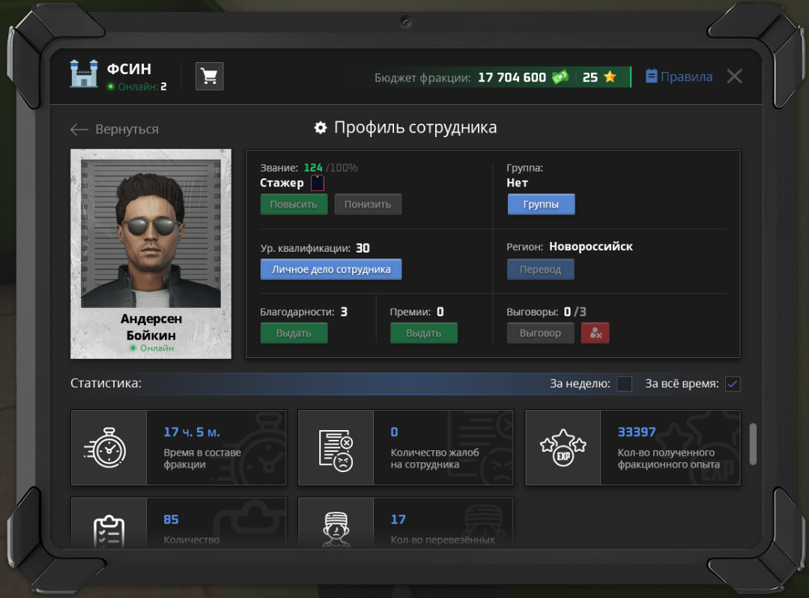Image resolution: width=809 pixels, height=598 pixels.
Task: Click Выдать under Премии
Action: (423, 333)
